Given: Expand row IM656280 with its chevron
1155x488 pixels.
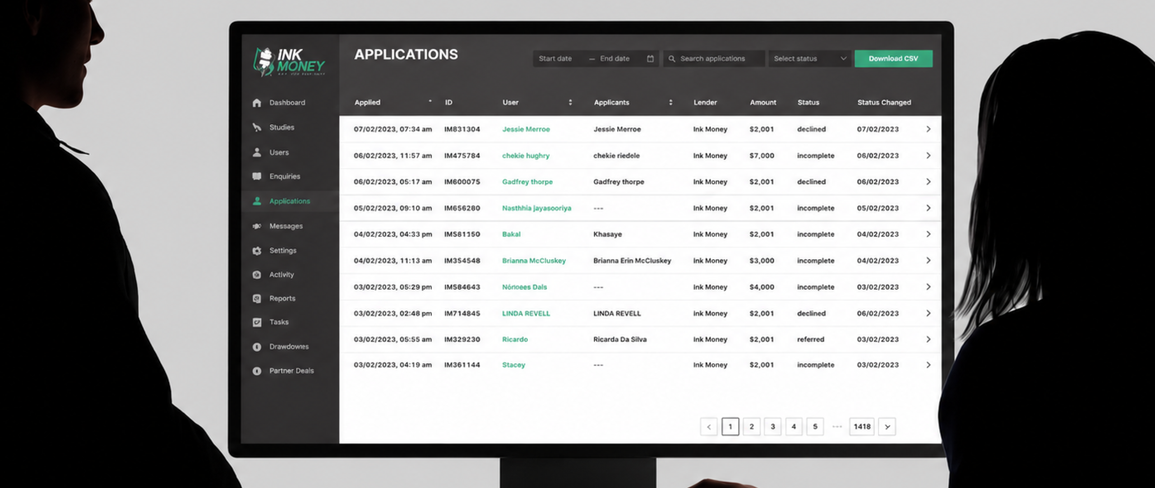Looking at the screenshot, I should (928, 208).
